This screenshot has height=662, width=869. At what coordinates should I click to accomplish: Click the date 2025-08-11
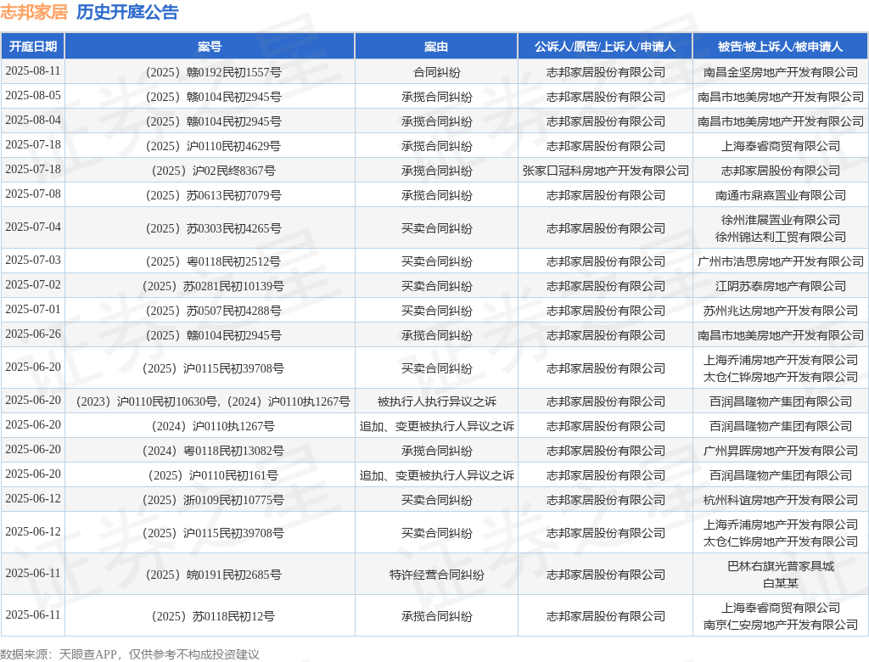pyautogui.click(x=33, y=71)
